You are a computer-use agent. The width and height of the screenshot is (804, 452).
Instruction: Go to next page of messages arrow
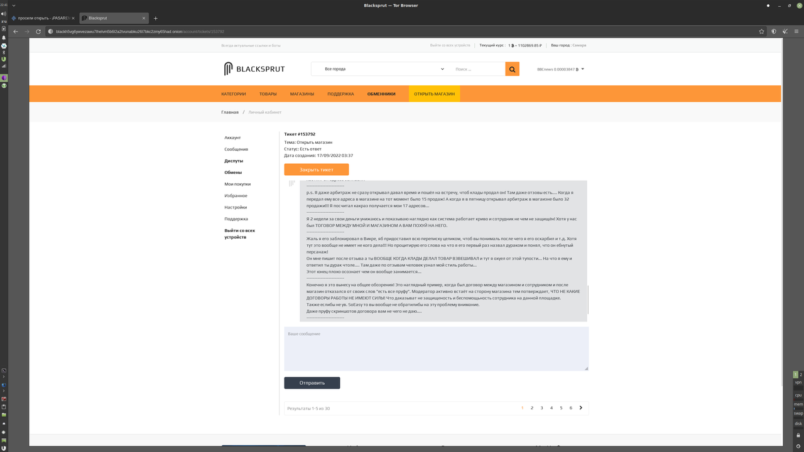point(581,408)
